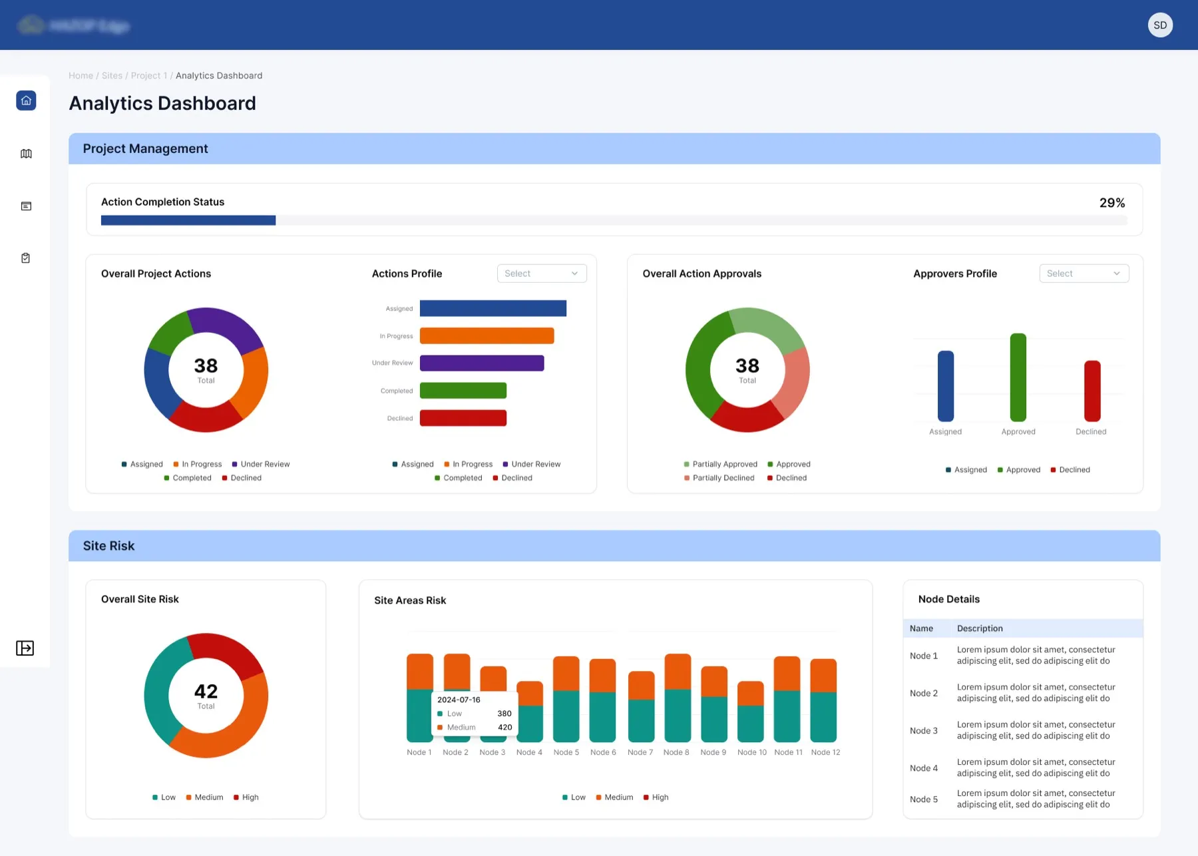Viewport: 1198px width, 856px height.
Task: Toggle Declined legend under Approvers Profile
Action: (1070, 470)
